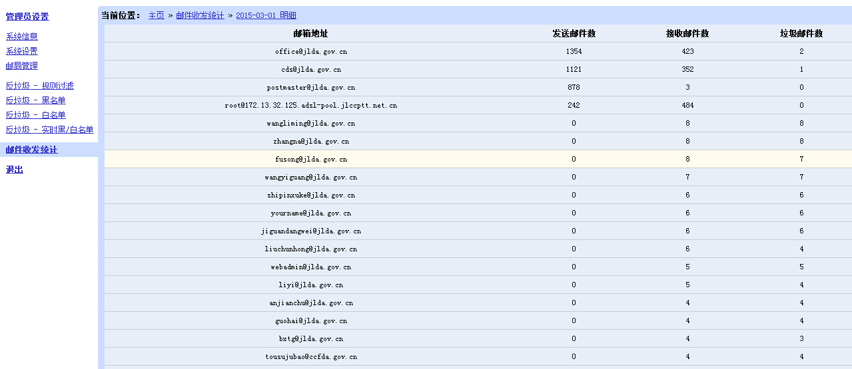Click received count 5 in webadmin row
The image size is (852, 369).
(x=687, y=267)
